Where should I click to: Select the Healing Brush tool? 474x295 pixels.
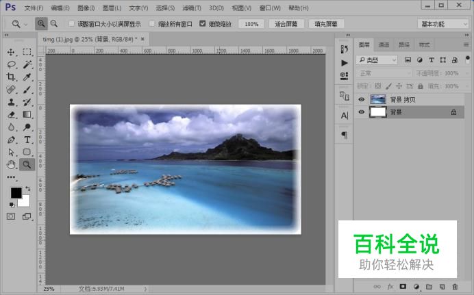[x=11, y=90]
